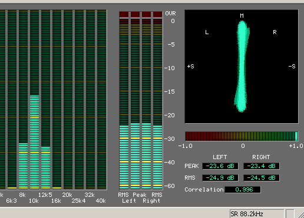Select the RMS Right level meter bar
The width and height of the screenshot is (304, 218).
pos(158,100)
